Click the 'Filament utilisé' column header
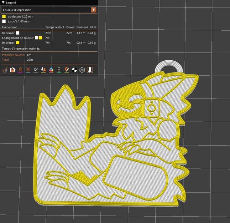 click(x=87, y=27)
